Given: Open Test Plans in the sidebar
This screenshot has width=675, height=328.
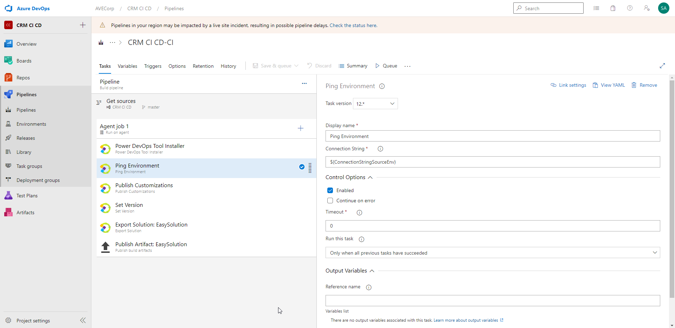Looking at the screenshot, I should pos(27,196).
